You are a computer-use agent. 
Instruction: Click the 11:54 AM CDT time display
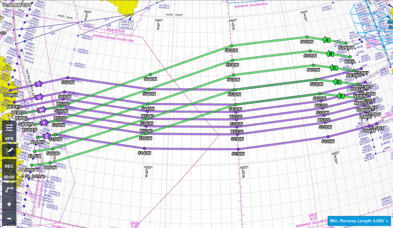(x=16, y=5)
